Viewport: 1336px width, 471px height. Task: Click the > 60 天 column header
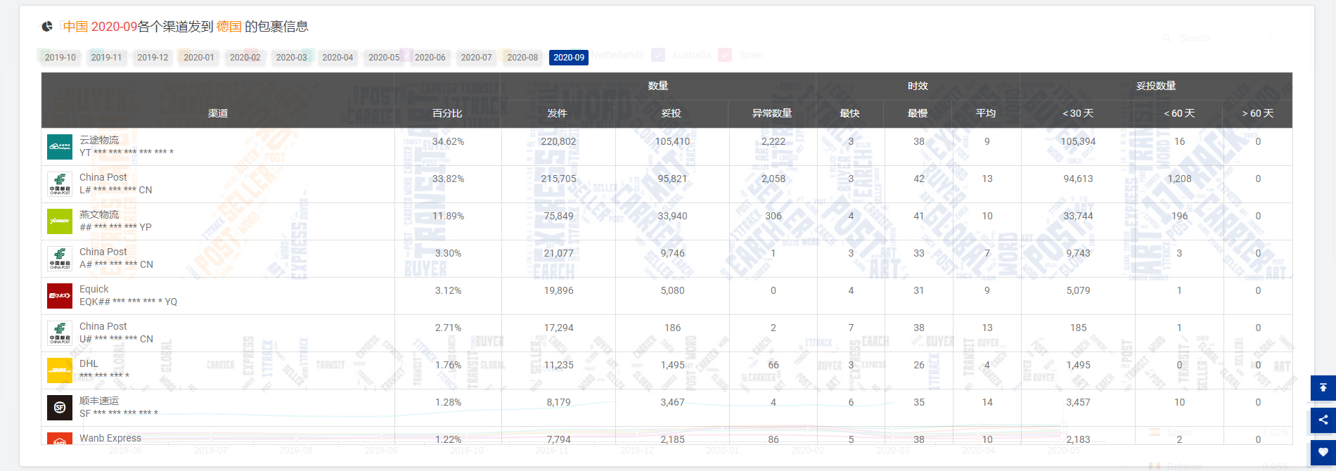(1258, 113)
